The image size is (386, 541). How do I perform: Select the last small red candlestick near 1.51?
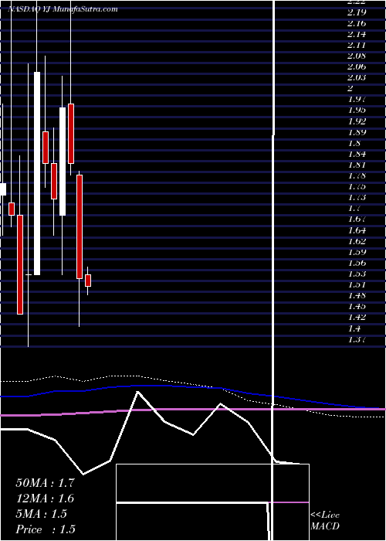pyautogui.click(x=88, y=281)
